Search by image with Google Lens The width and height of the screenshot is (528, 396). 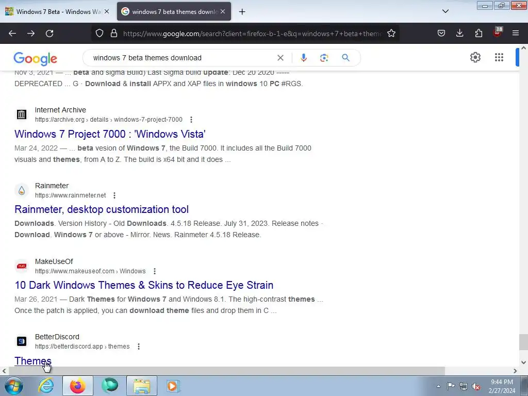tap(324, 58)
